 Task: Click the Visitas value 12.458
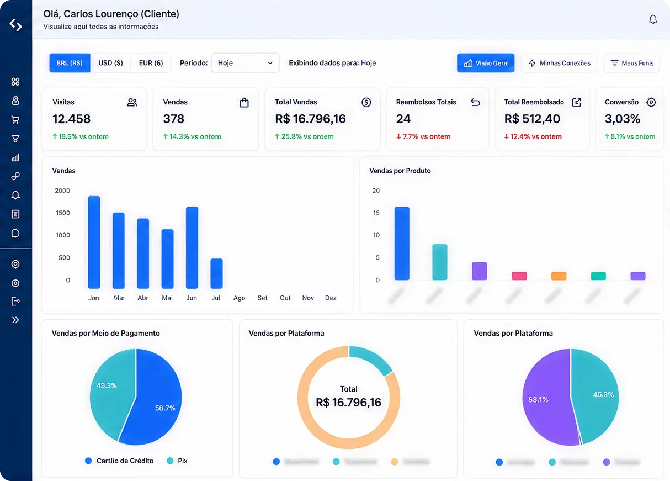point(71,119)
